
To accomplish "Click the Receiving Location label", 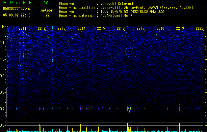I will pyautogui.click(x=77, y=8).
